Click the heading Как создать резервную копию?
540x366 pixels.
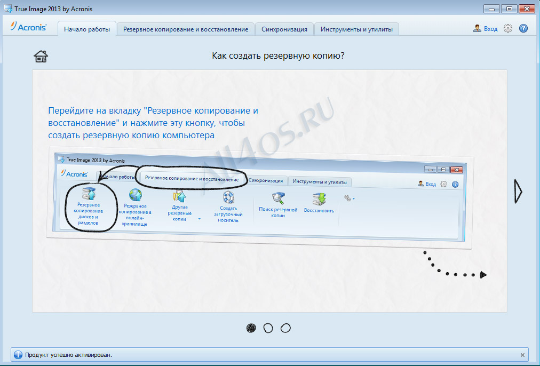tap(278, 55)
